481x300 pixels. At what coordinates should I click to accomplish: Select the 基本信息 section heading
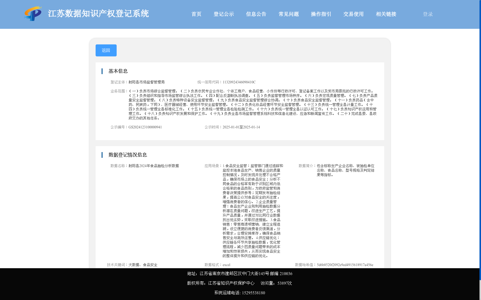(118, 71)
